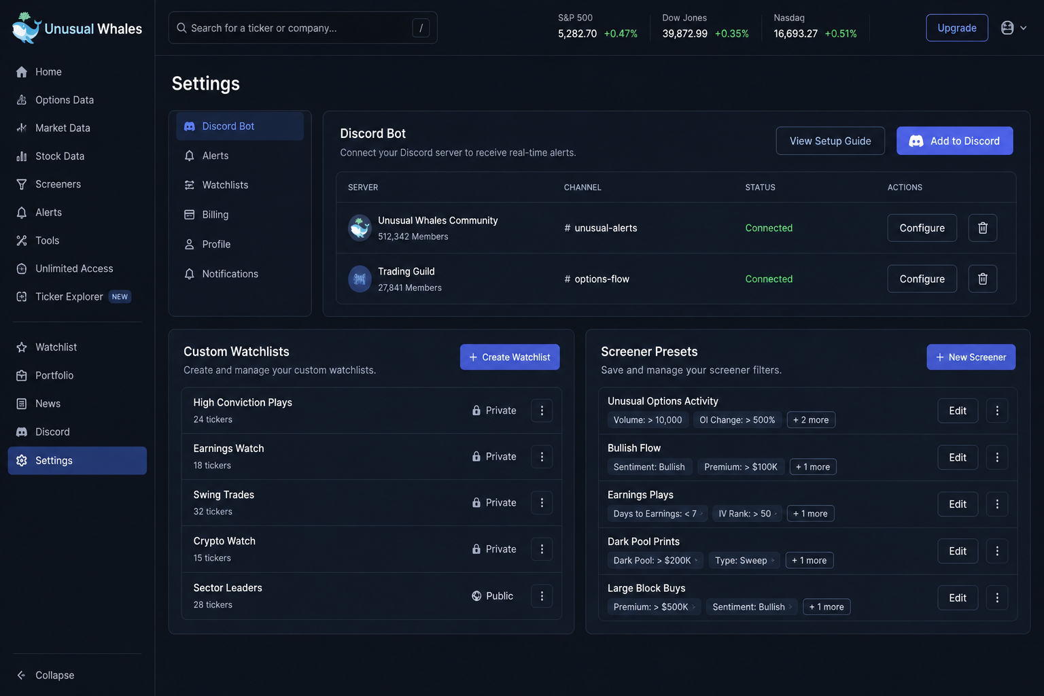Configure Unusual Whales Community server
This screenshot has width=1044, height=696.
922,228
